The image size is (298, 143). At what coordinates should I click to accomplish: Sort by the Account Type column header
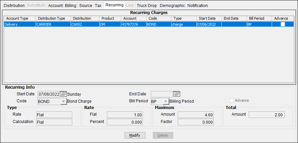point(19,18)
